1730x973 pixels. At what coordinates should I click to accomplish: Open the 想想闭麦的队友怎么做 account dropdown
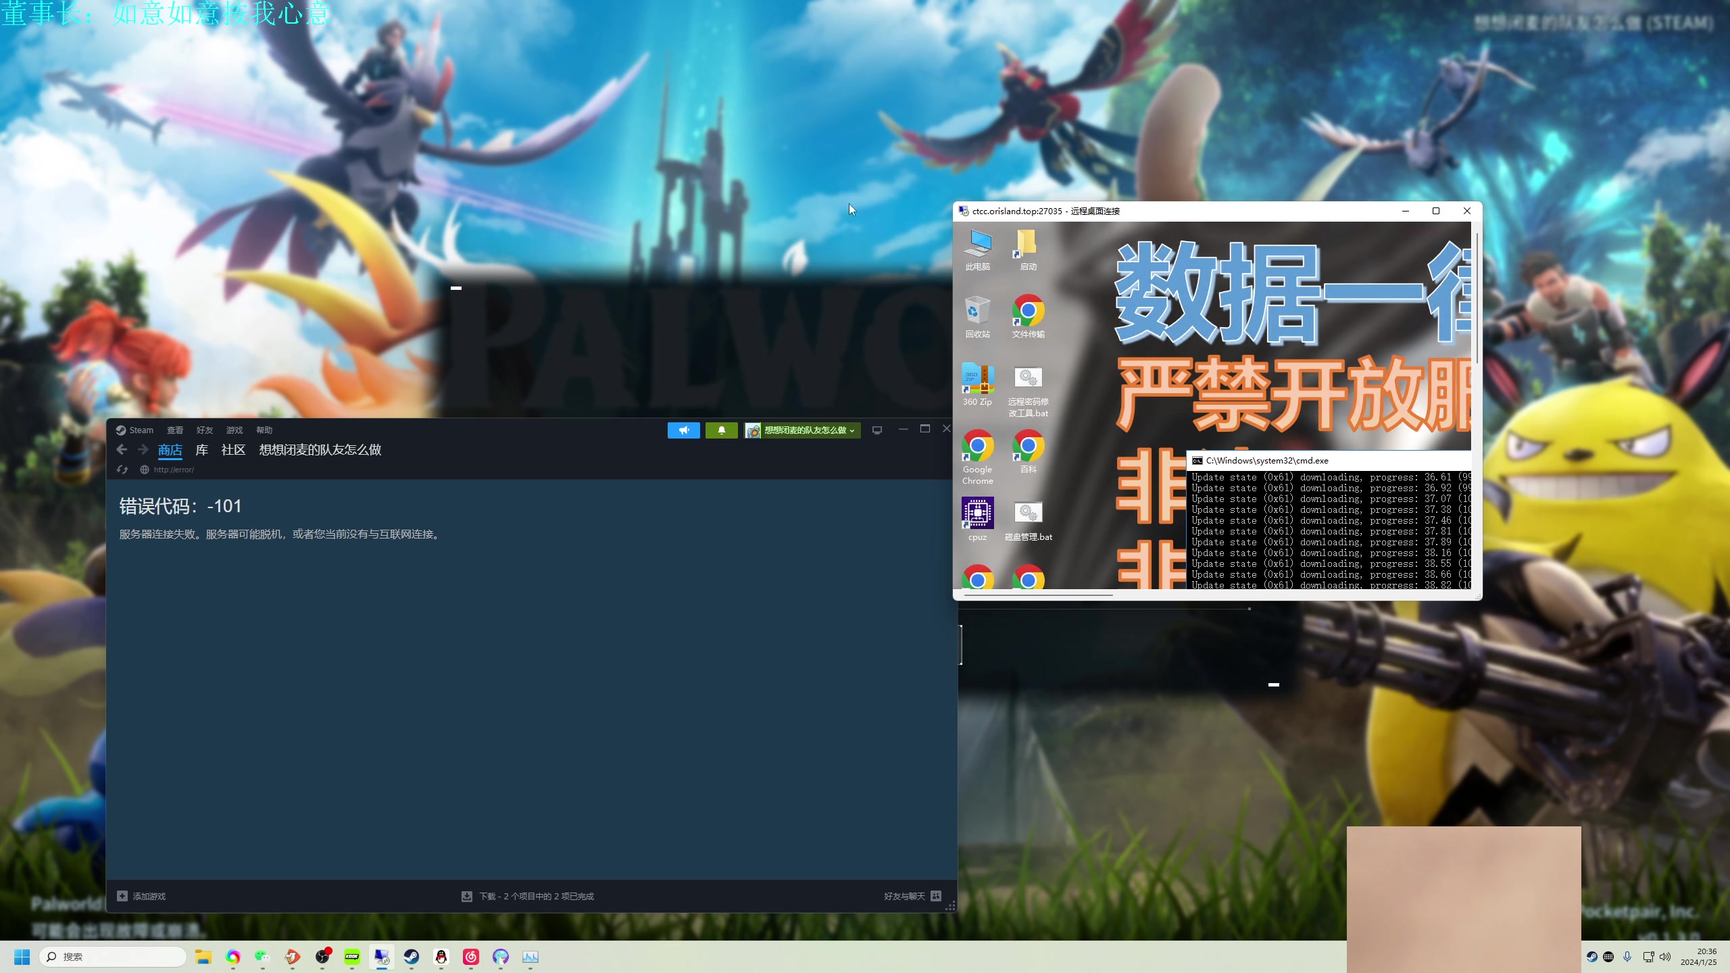click(802, 430)
